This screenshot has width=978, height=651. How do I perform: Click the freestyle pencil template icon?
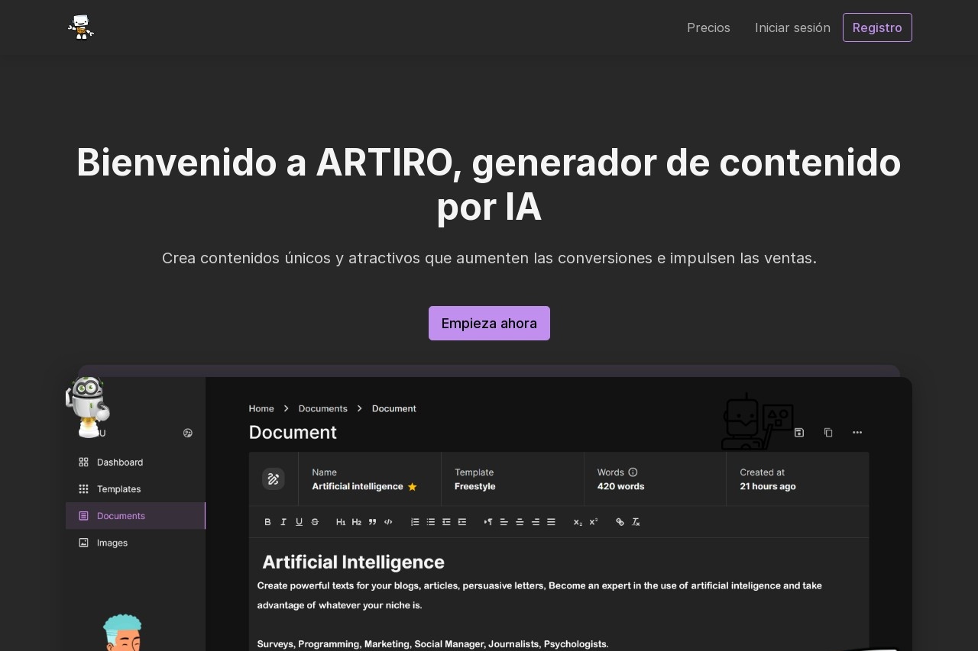(274, 479)
